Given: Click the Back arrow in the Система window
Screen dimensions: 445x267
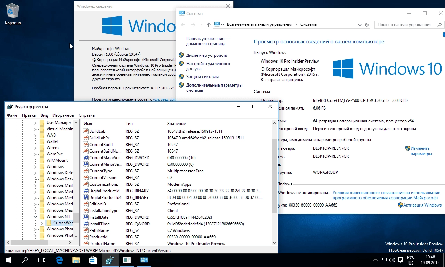Looking at the screenshot, I should tap(183, 25).
